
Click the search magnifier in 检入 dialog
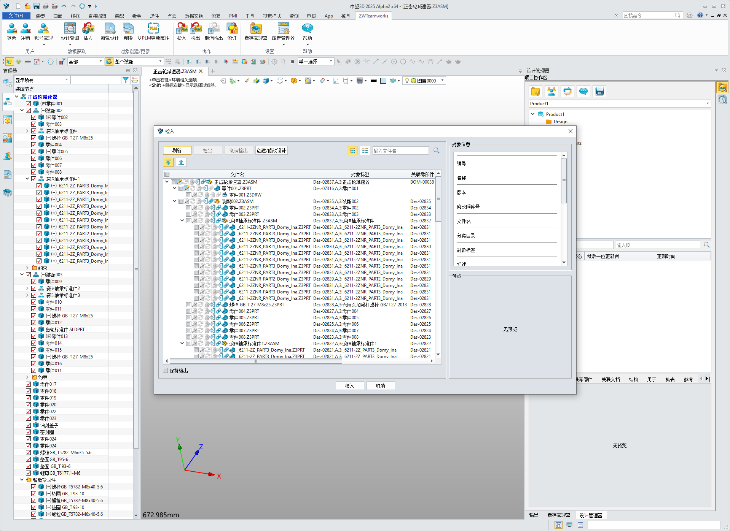point(437,151)
